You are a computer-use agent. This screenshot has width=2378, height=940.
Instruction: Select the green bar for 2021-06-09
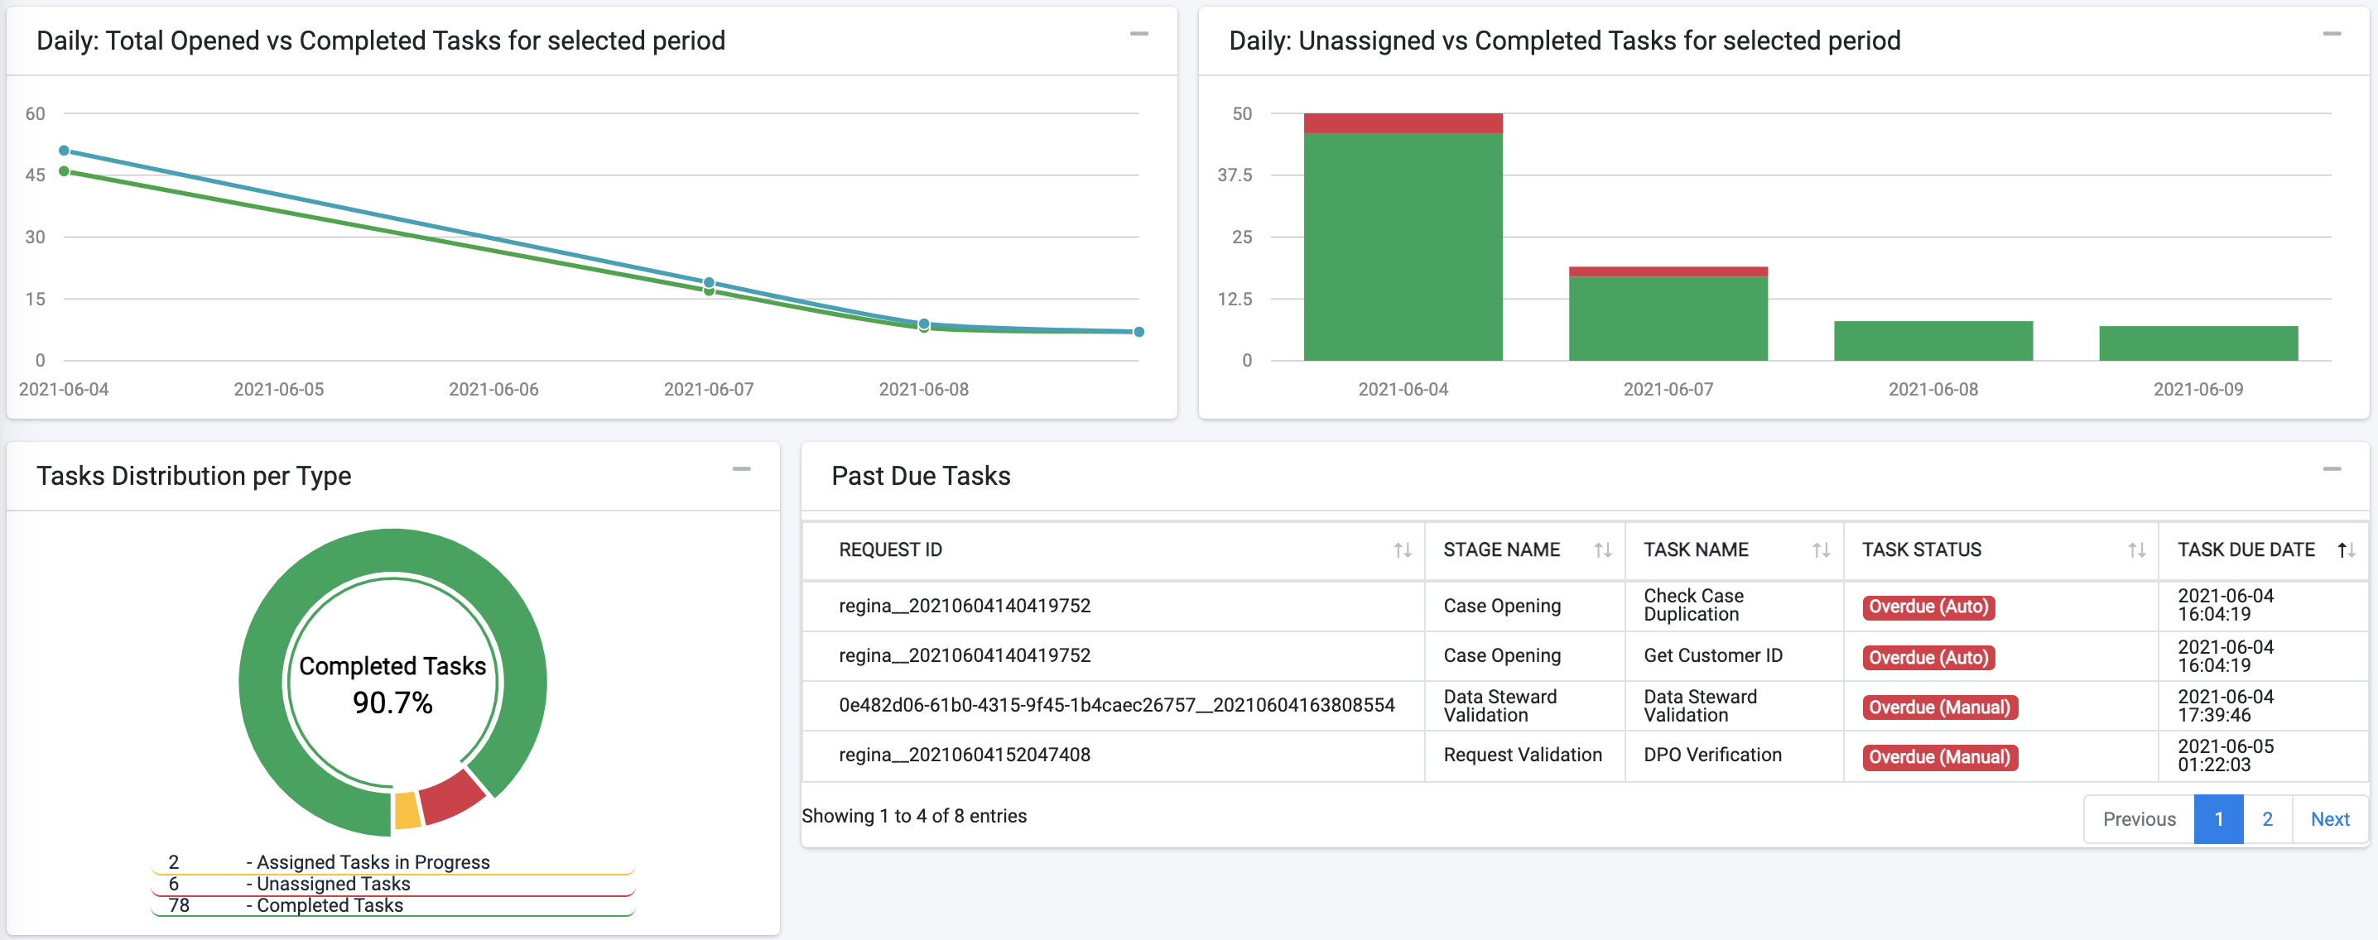[x=2198, y=343]
